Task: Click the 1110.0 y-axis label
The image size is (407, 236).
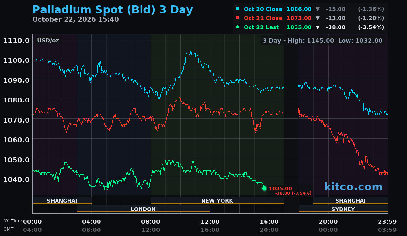Action: [x=16, y=40]
